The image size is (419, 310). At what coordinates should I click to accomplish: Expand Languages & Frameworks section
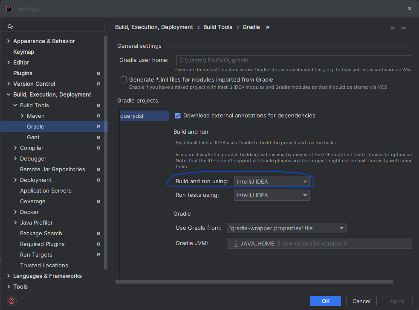[x=9, y=276]
